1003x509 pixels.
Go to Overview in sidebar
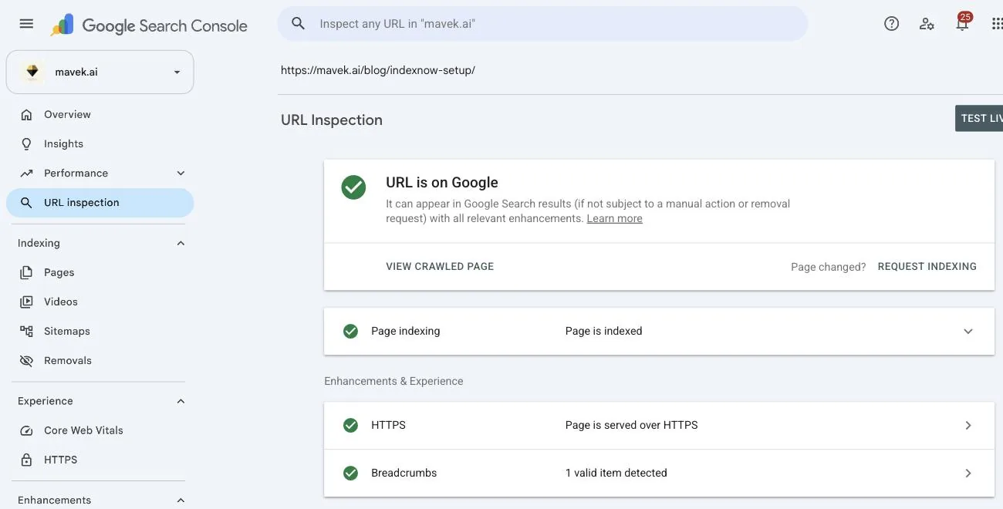(x=100, y=114)
